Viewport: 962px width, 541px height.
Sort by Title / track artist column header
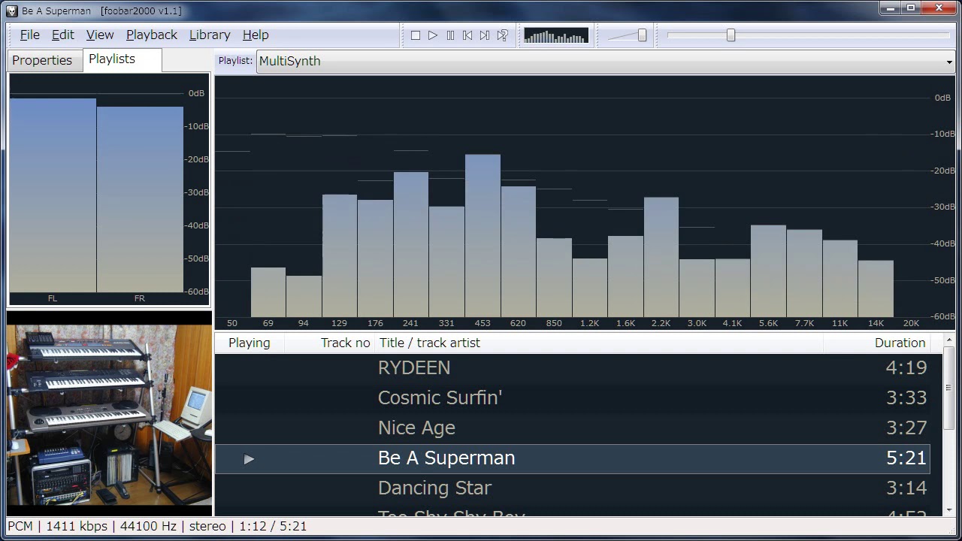point(599,343)
